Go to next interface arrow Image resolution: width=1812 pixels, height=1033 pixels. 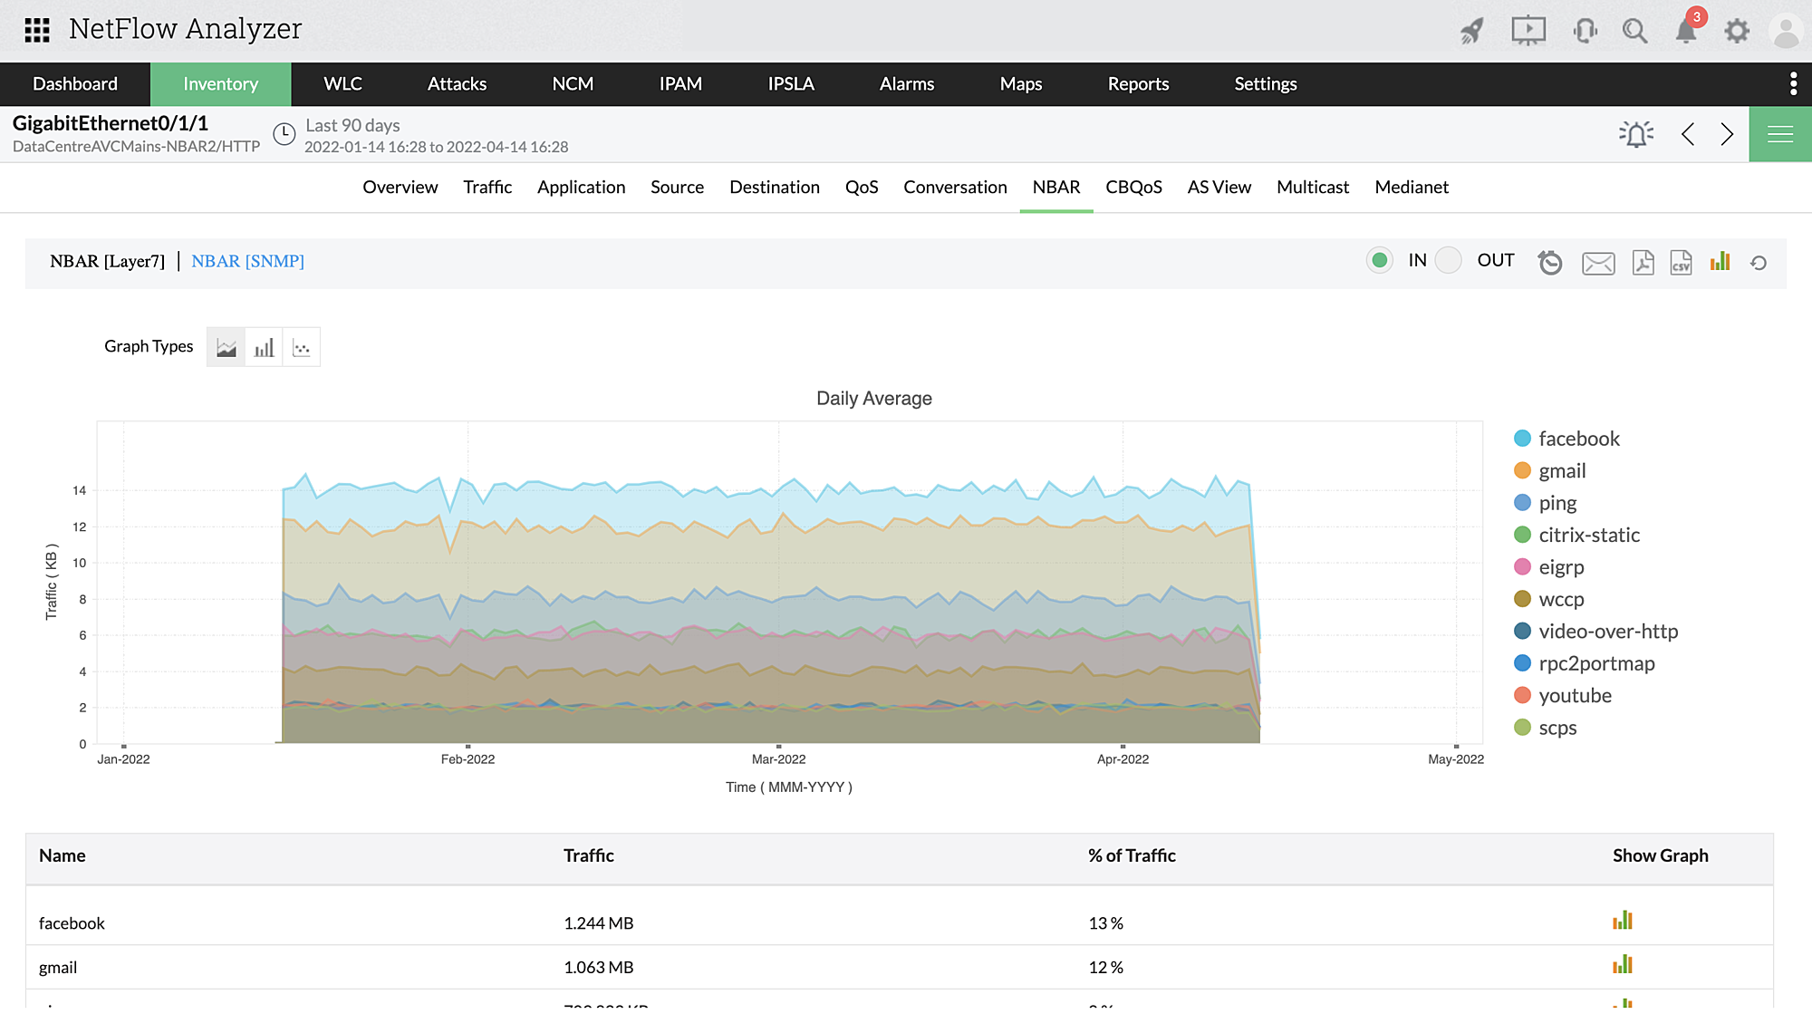coord(1727,134)
